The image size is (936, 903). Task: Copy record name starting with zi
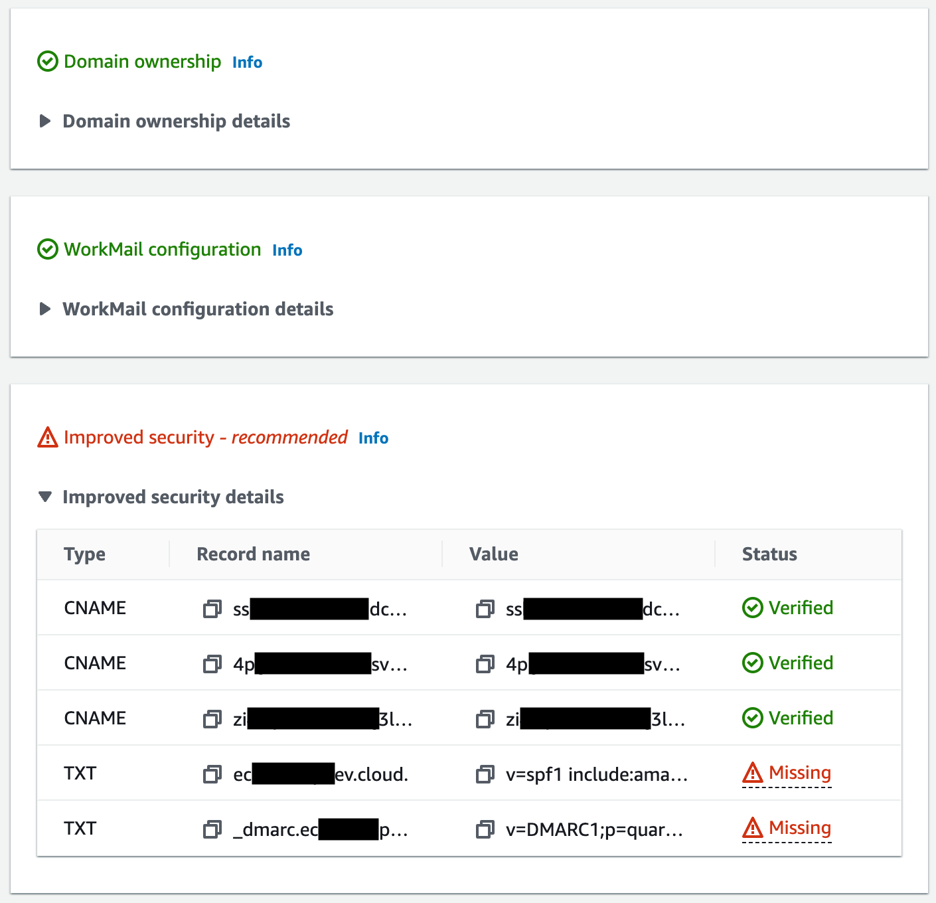point(212,719)
